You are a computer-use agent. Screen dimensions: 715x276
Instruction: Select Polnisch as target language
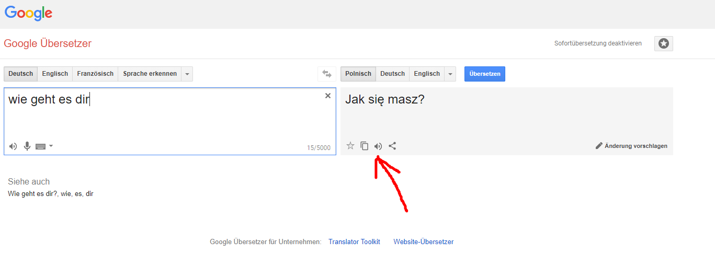358,74
